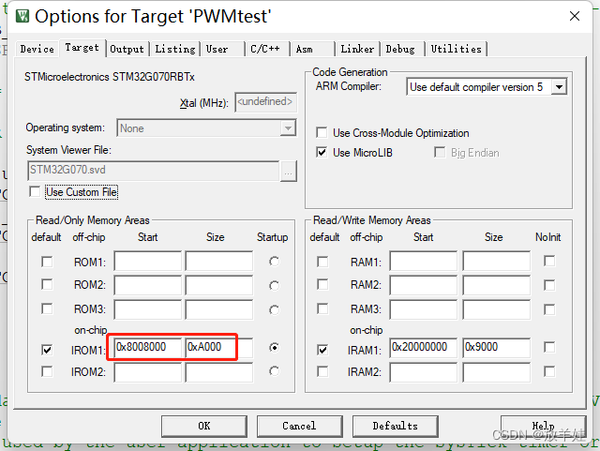Viewport: 600px width, 451px height.
Task: Enable NoInit for RAM1
Action: [x=549, y=261]
